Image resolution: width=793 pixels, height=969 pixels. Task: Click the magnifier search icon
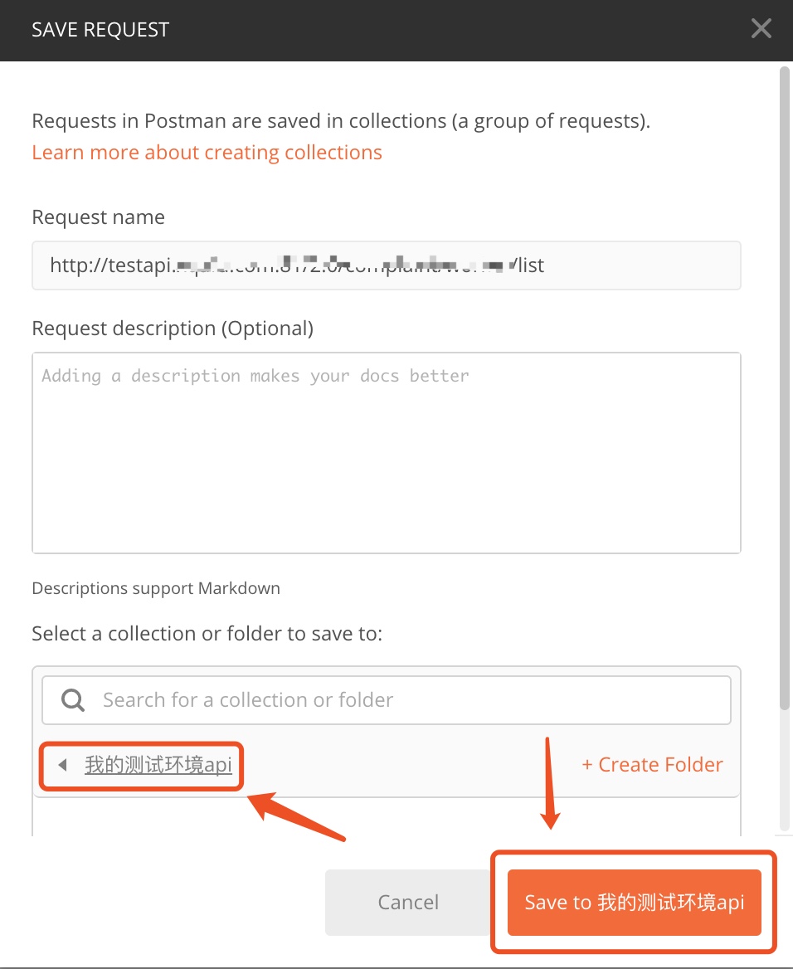point(73,700)
